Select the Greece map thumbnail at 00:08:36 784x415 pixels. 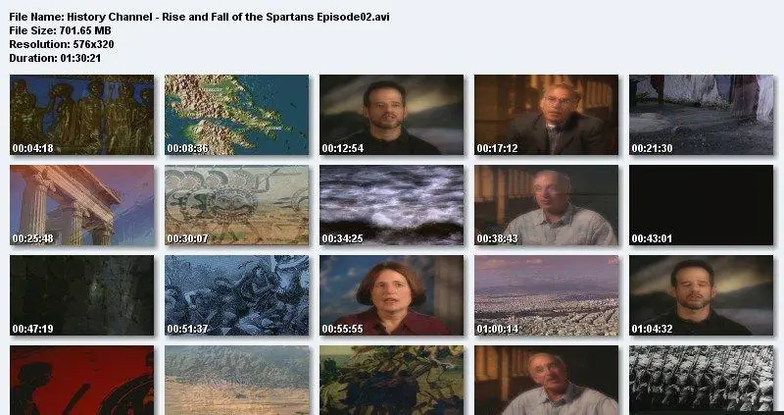237,115
